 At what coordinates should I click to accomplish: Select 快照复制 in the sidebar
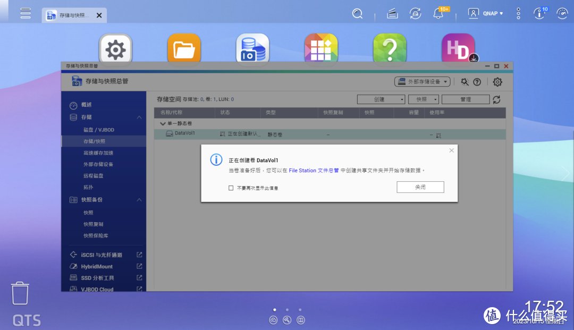point(94,224)
